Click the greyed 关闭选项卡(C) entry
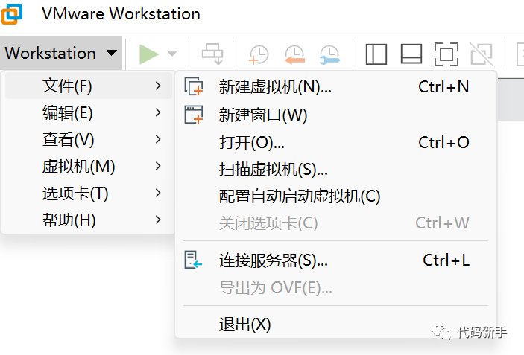 336,223
